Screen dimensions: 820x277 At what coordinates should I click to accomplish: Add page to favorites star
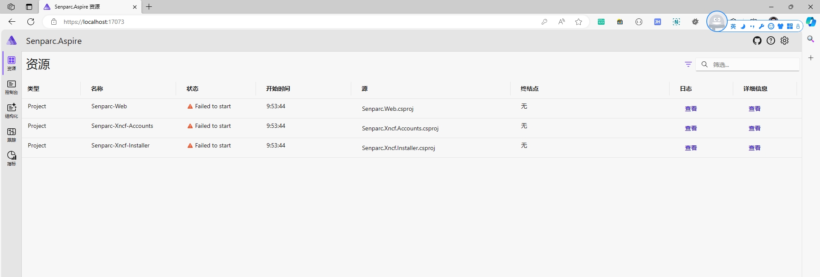[x=579, y=22]
